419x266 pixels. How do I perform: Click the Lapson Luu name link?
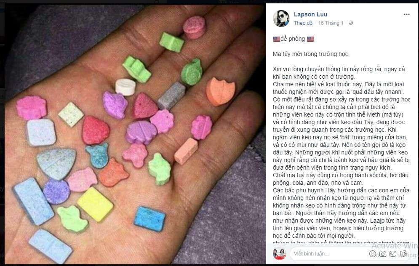(310, 14)
